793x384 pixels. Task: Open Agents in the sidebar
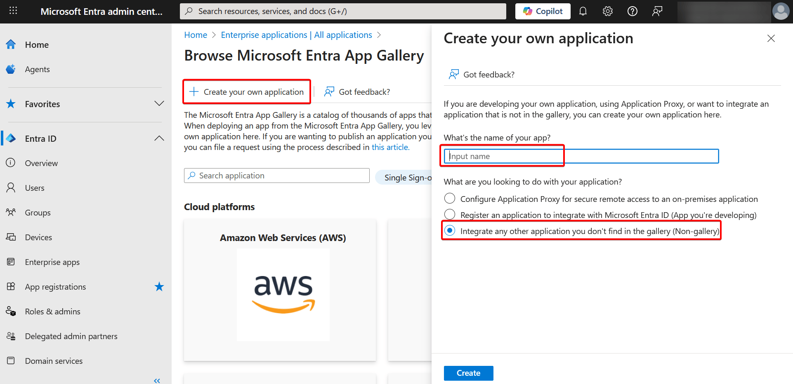coord(37,69)
